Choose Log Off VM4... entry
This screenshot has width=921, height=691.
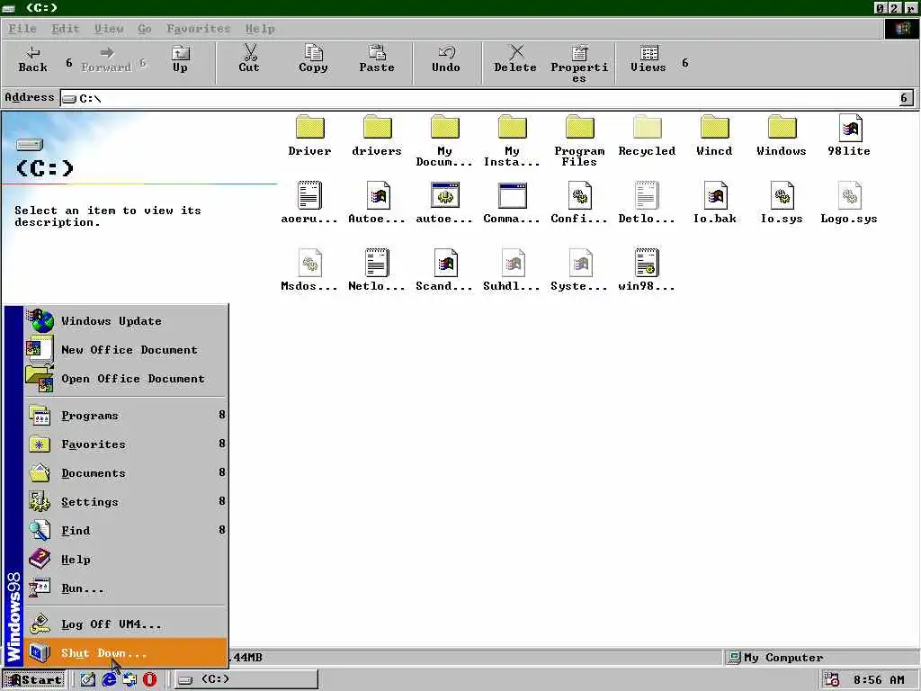126,624
